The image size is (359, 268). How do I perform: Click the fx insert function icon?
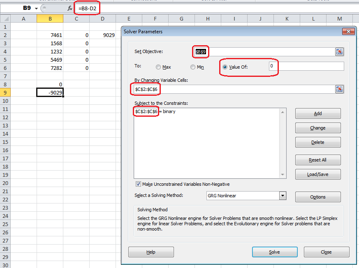[69, 9]
